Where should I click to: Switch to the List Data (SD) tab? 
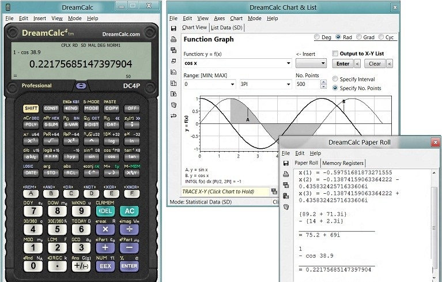coord(226,28)
